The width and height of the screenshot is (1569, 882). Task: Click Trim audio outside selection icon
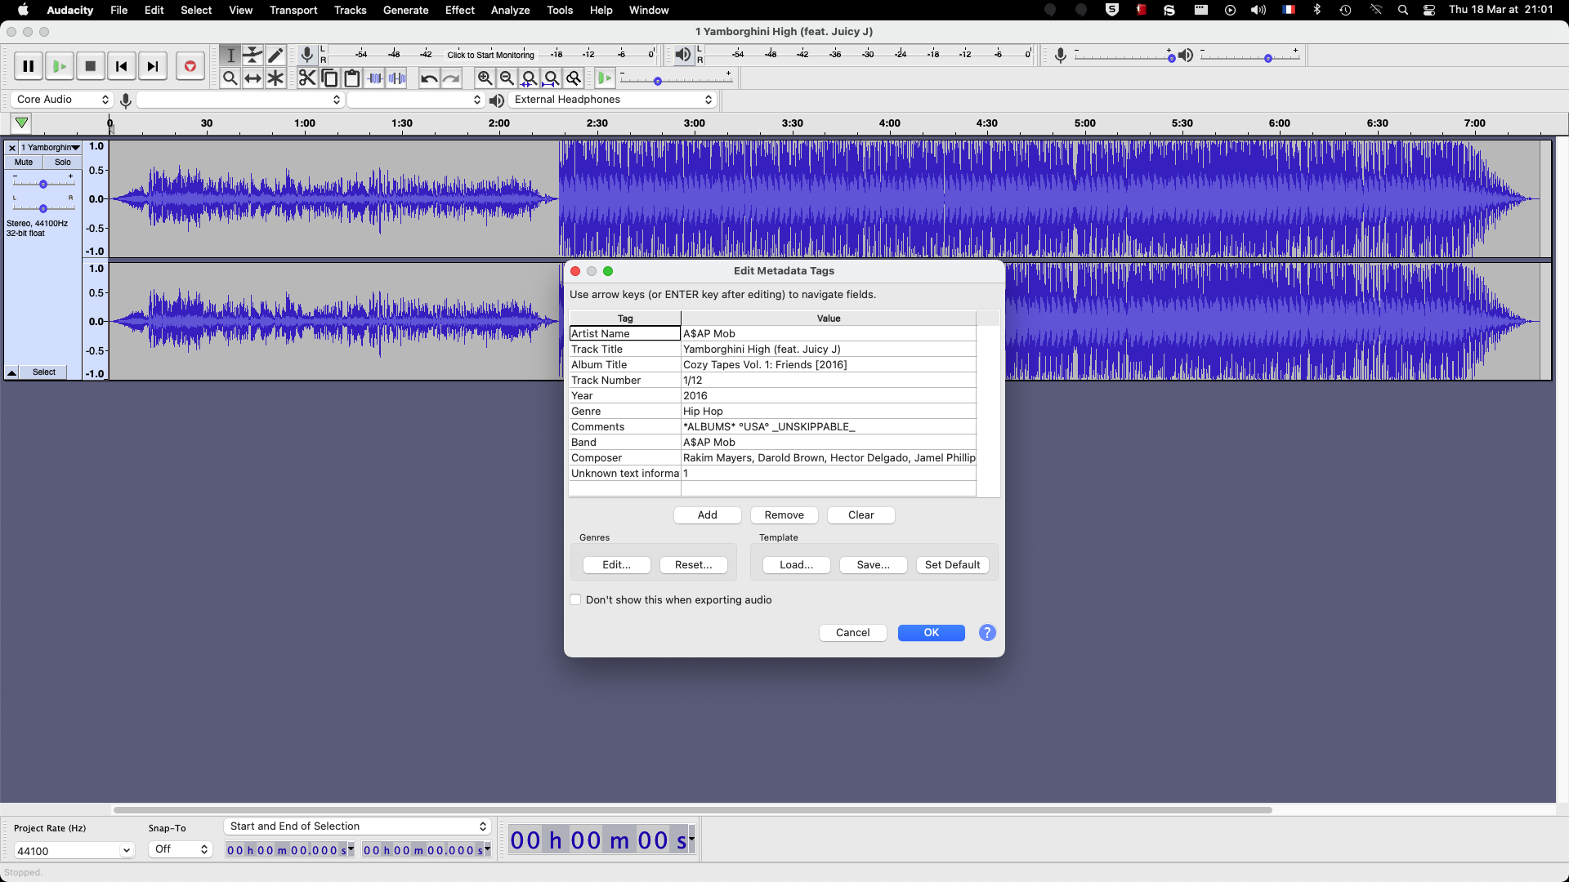coord(375,78)
